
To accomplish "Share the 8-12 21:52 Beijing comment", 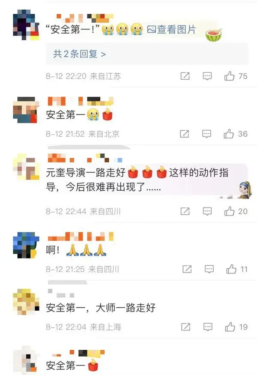I will [x=184, y=134].
